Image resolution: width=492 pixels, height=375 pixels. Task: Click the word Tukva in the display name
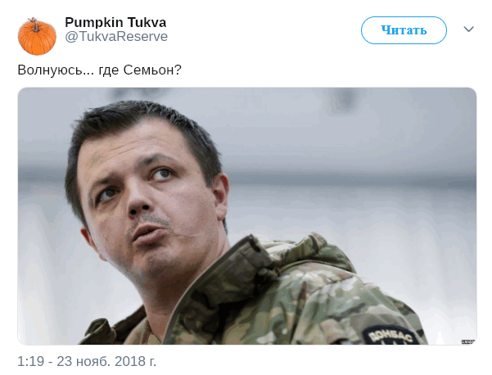147,22
